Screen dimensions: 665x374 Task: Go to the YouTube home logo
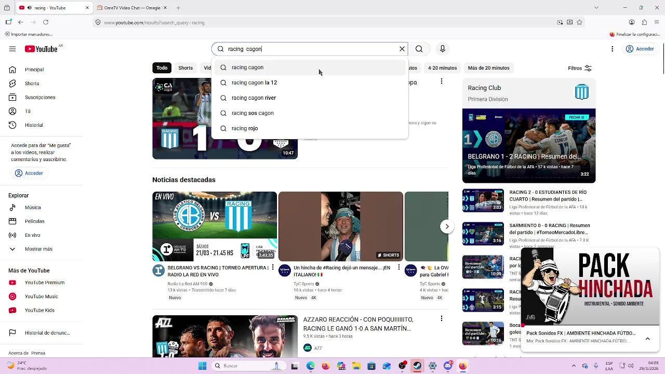pyautogui.click(x=41, y=49)
